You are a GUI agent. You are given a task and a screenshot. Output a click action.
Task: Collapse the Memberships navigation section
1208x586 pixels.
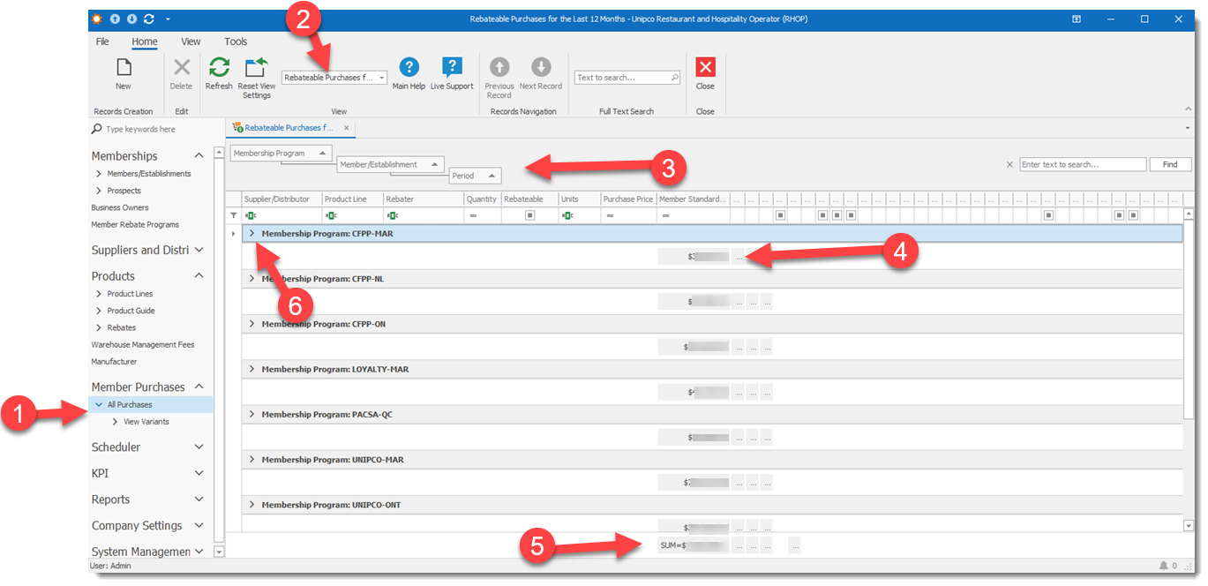tap(199, 156)
